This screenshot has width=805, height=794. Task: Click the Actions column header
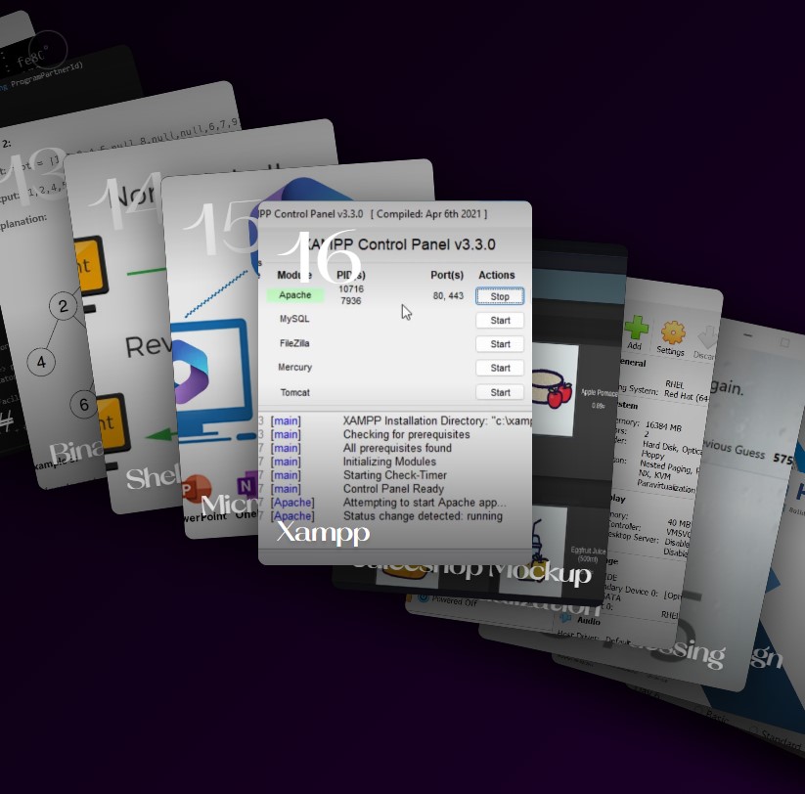coord(497,275)
